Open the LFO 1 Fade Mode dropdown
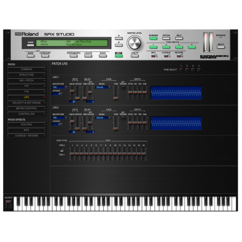This screenshot has width=242, height=242. tap(103, 87)
